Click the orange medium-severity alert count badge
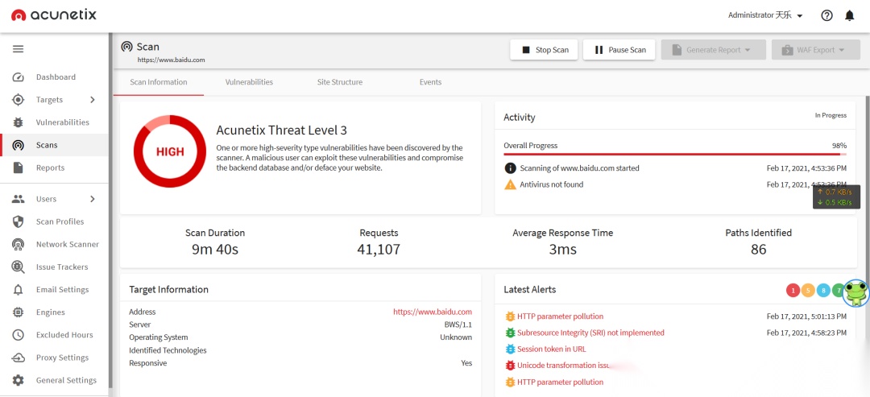This screenshot has width=870, height=397. [808, 290]
